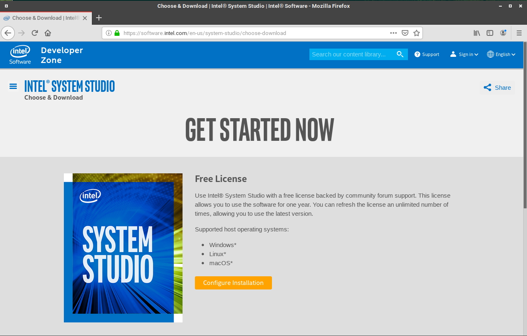Expand the English language dropdown
This screenshot has width=527, height=336.
513,54
